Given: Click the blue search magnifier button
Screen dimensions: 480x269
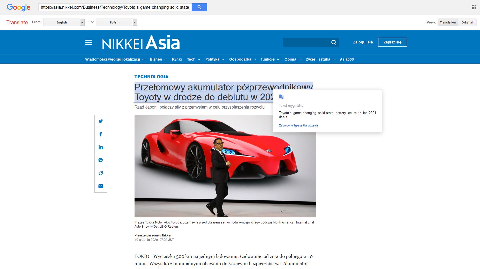Looking at the screenshot, I should (x=199, y=7).
